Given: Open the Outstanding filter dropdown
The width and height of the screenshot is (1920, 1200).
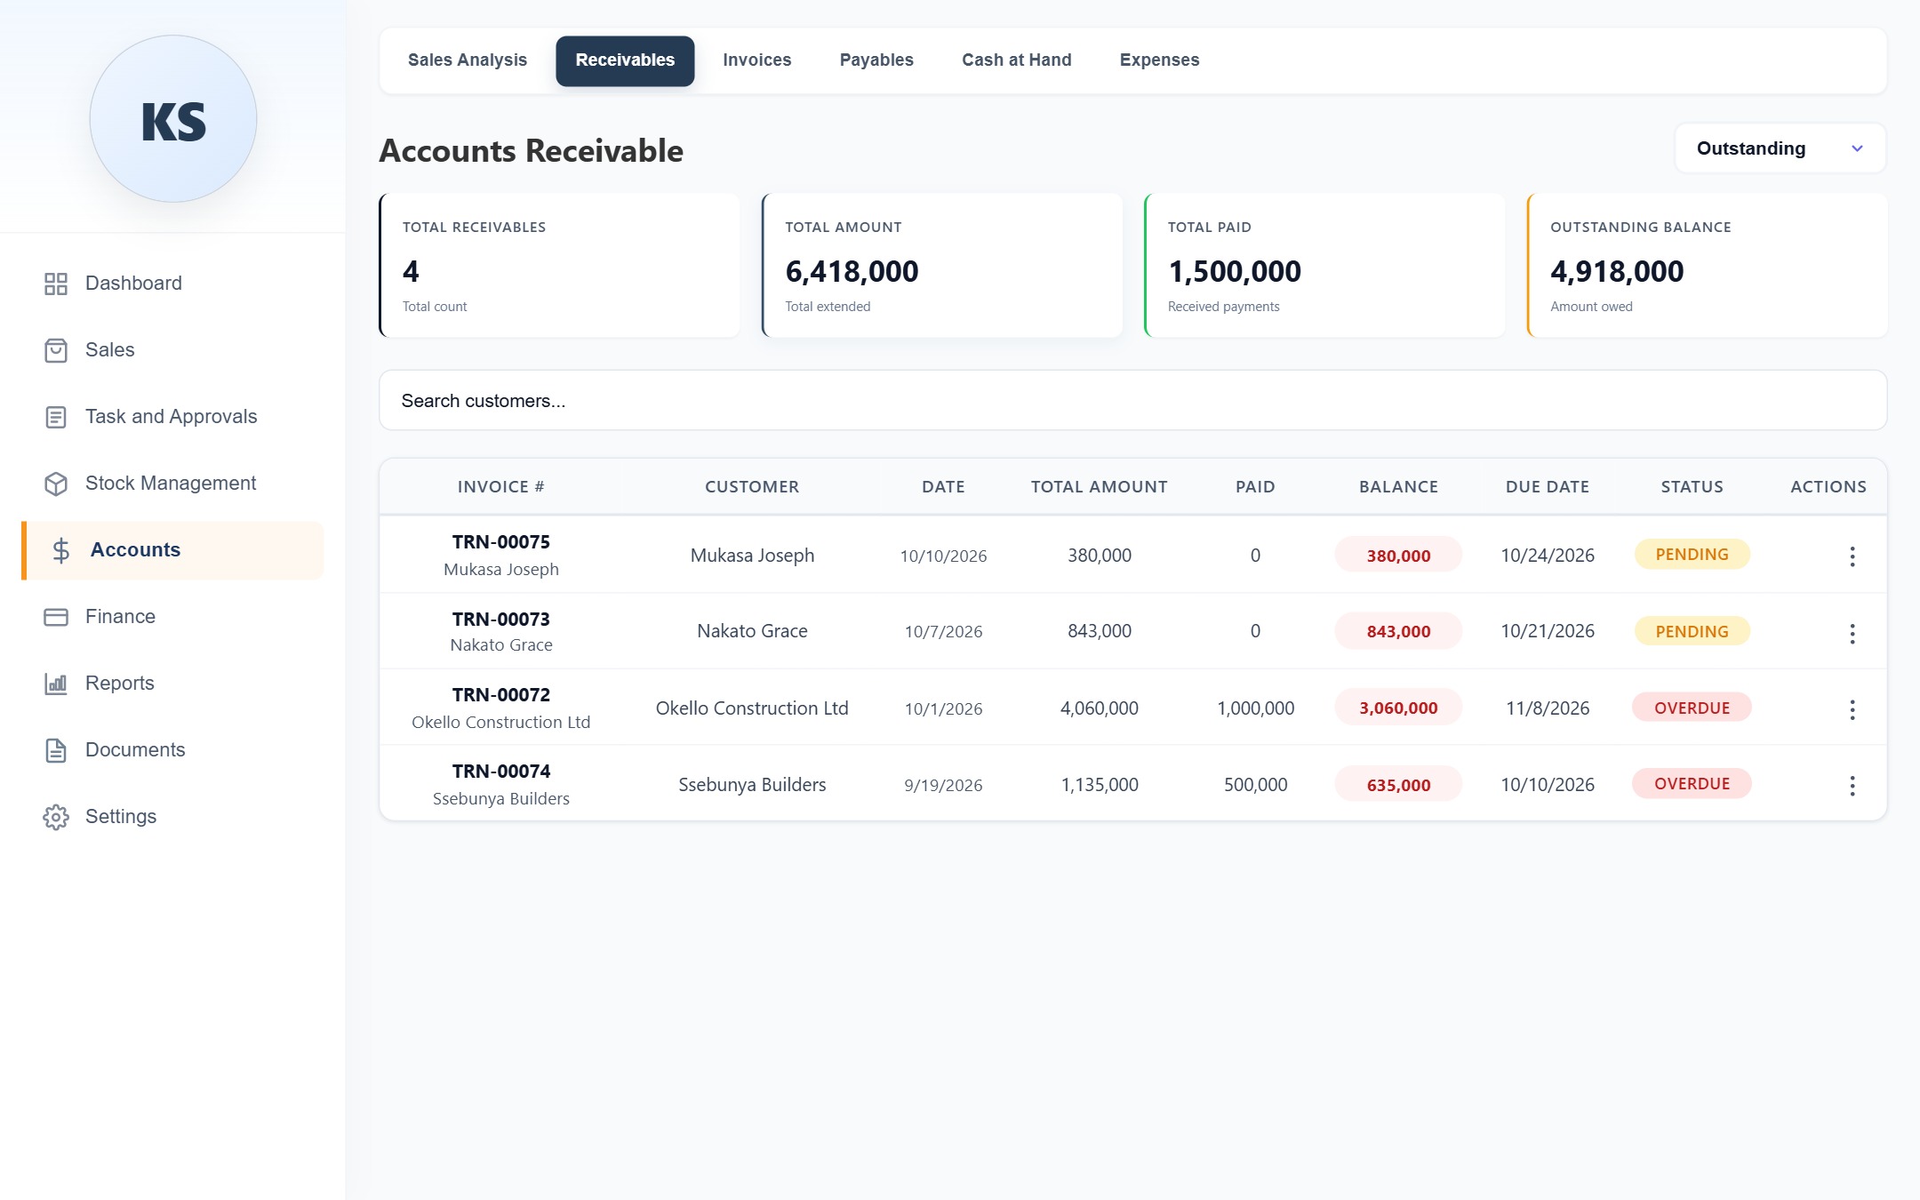Looking at the screenshot, I should (1780, 148).
